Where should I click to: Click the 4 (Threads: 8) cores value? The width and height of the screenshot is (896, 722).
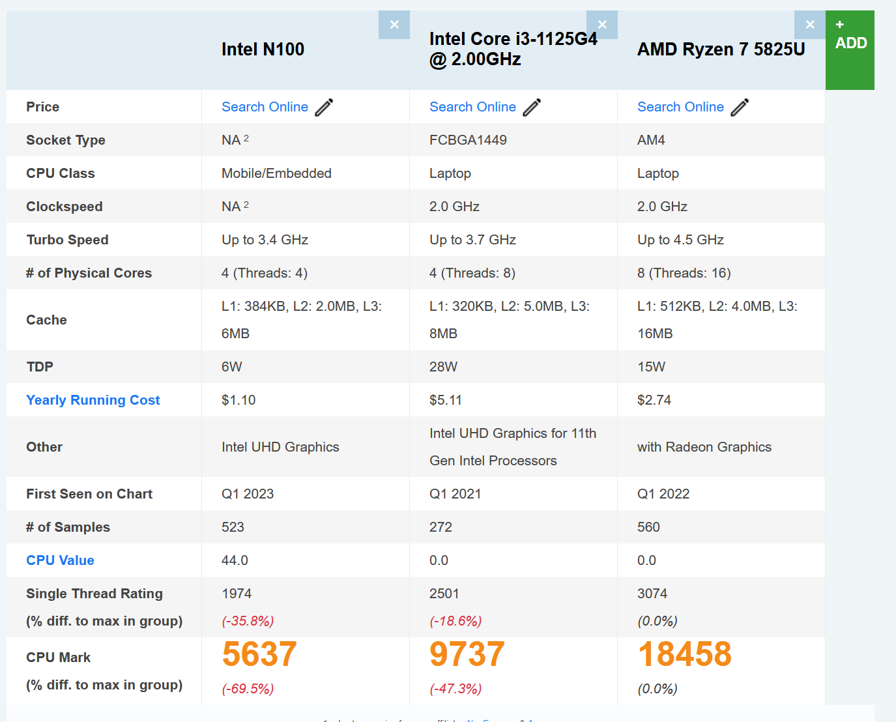[x=472, y=273]
